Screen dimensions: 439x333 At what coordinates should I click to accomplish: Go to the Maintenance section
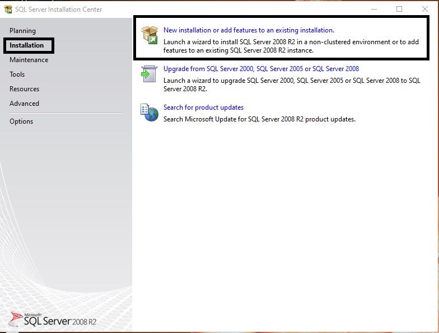[29, 60]
